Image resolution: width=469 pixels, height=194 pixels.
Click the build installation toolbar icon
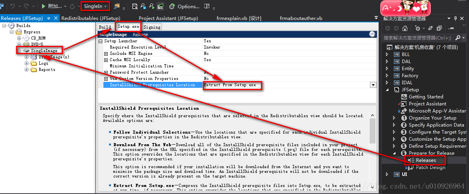point(135,6)
